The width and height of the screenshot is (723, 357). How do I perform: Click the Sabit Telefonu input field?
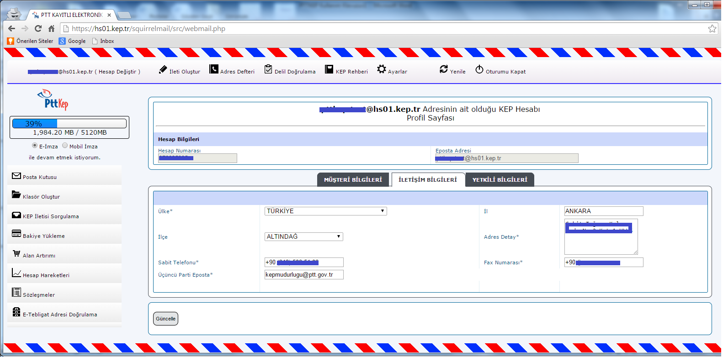point(304,262)
